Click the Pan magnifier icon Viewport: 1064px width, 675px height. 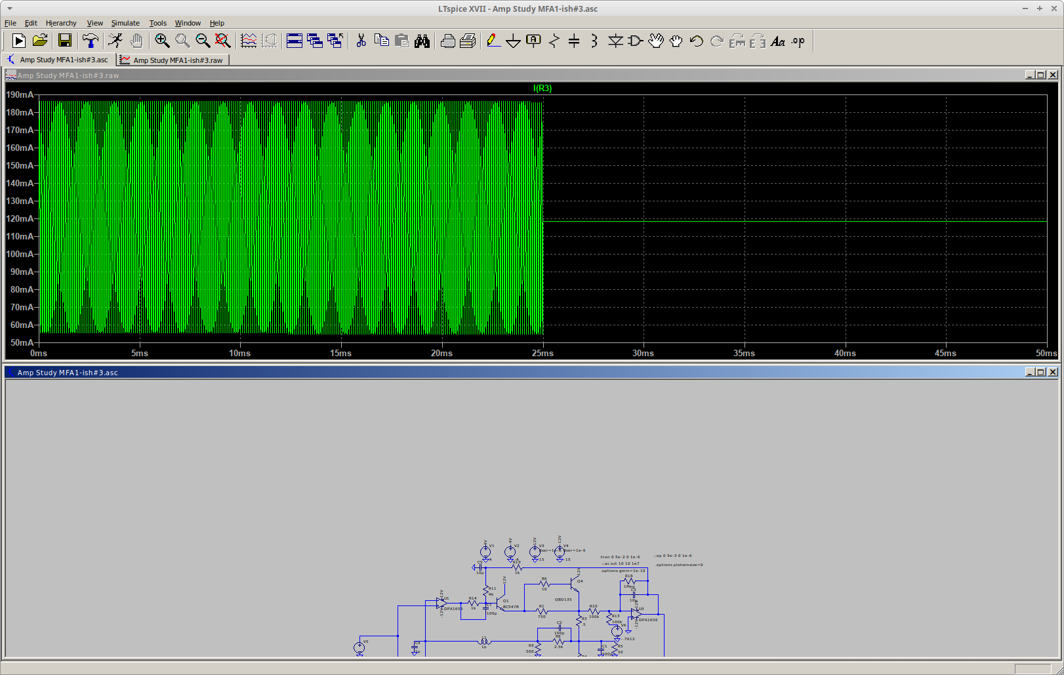pos(182,41)
